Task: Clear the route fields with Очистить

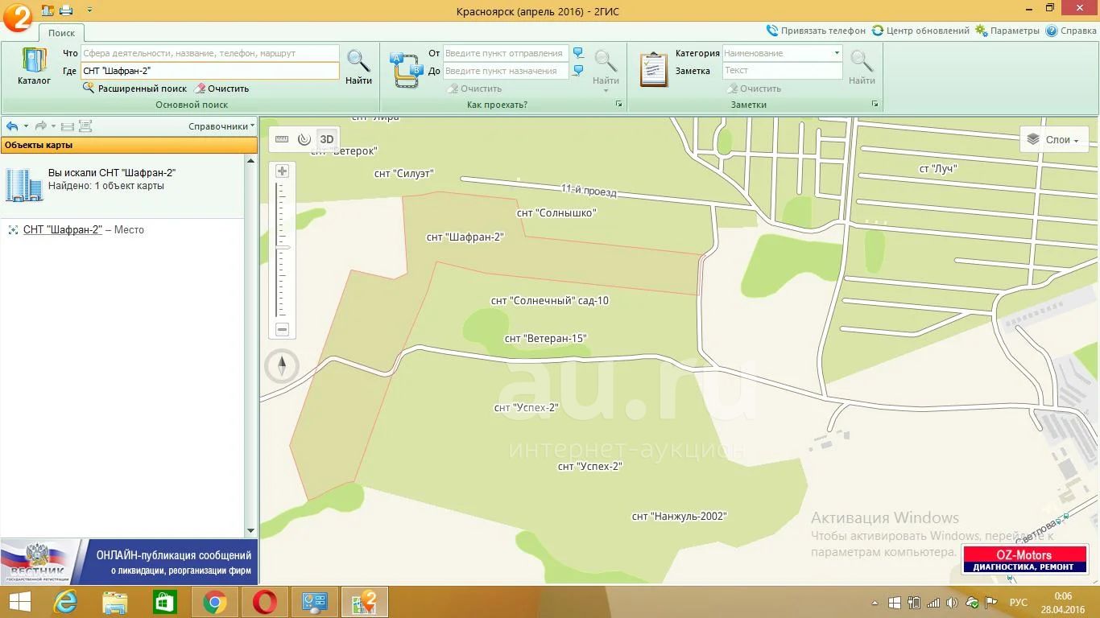Action: click(475, 89)
